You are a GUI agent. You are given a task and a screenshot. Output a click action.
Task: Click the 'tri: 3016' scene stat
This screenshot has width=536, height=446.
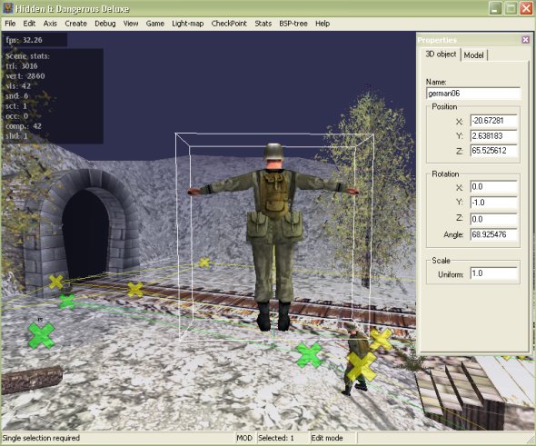point(22,66)
